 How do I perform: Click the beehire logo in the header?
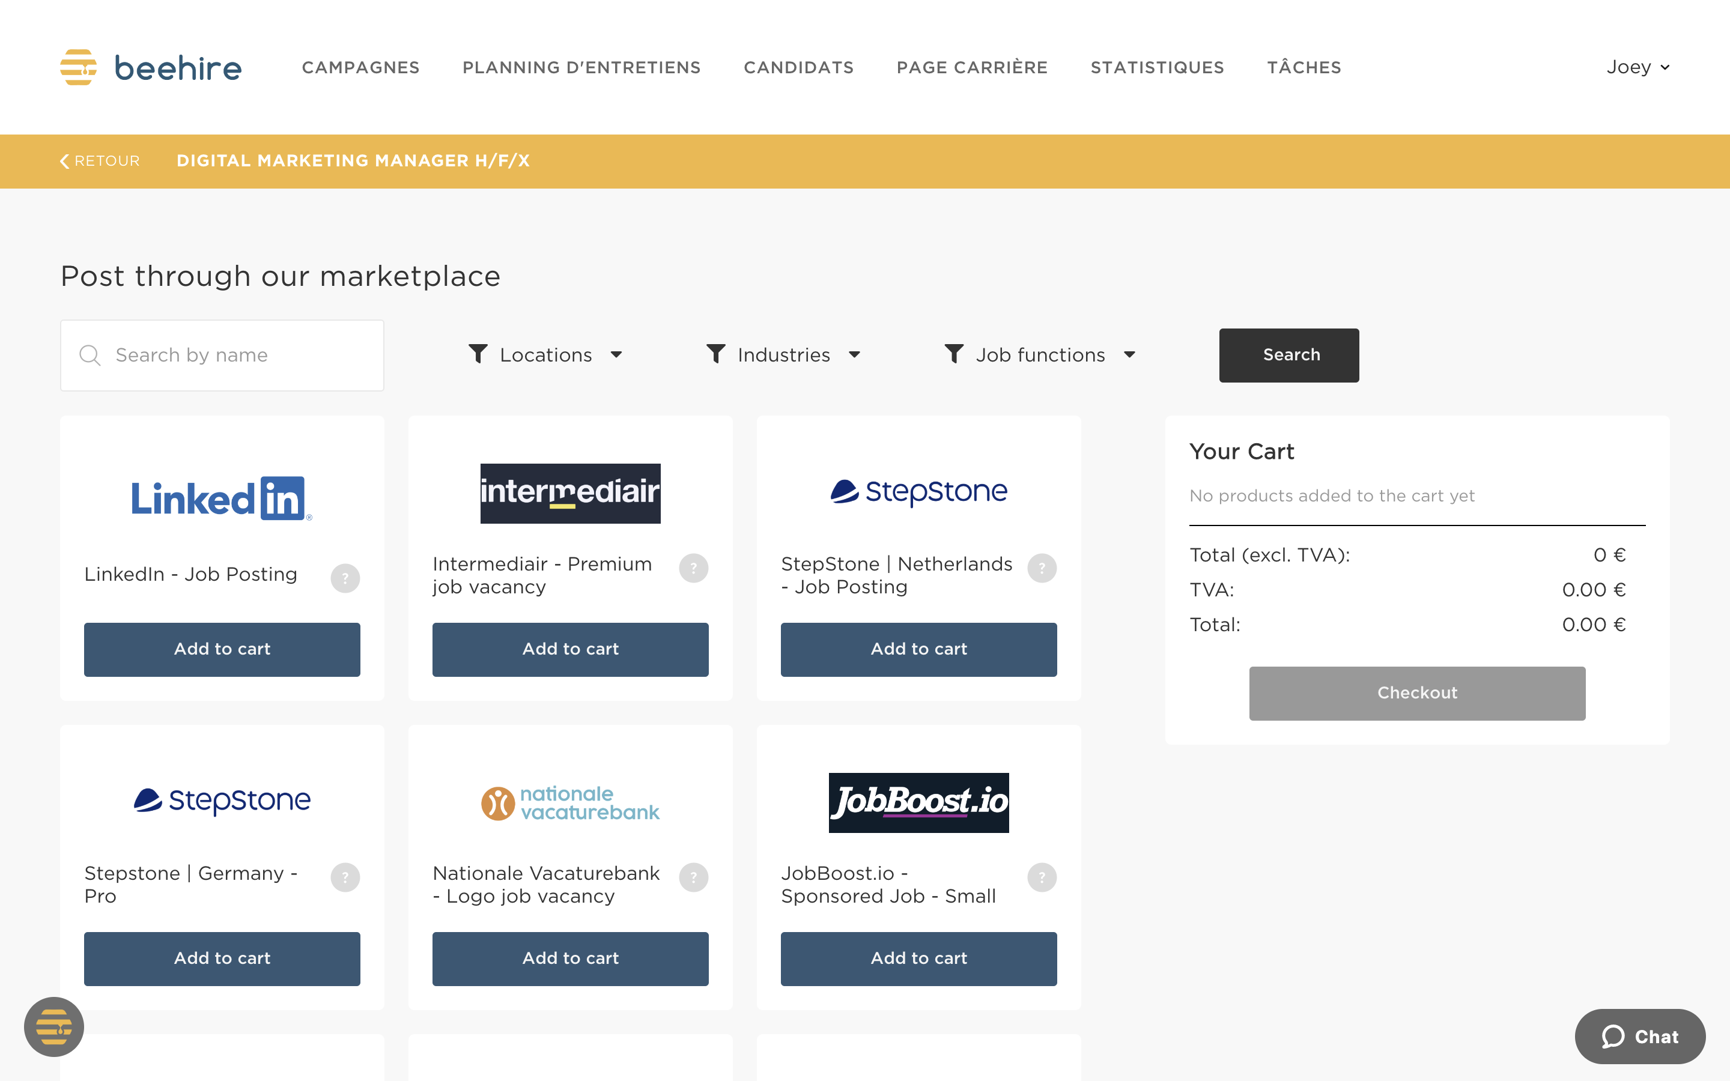pyautogui.click(x=151, y=67)
